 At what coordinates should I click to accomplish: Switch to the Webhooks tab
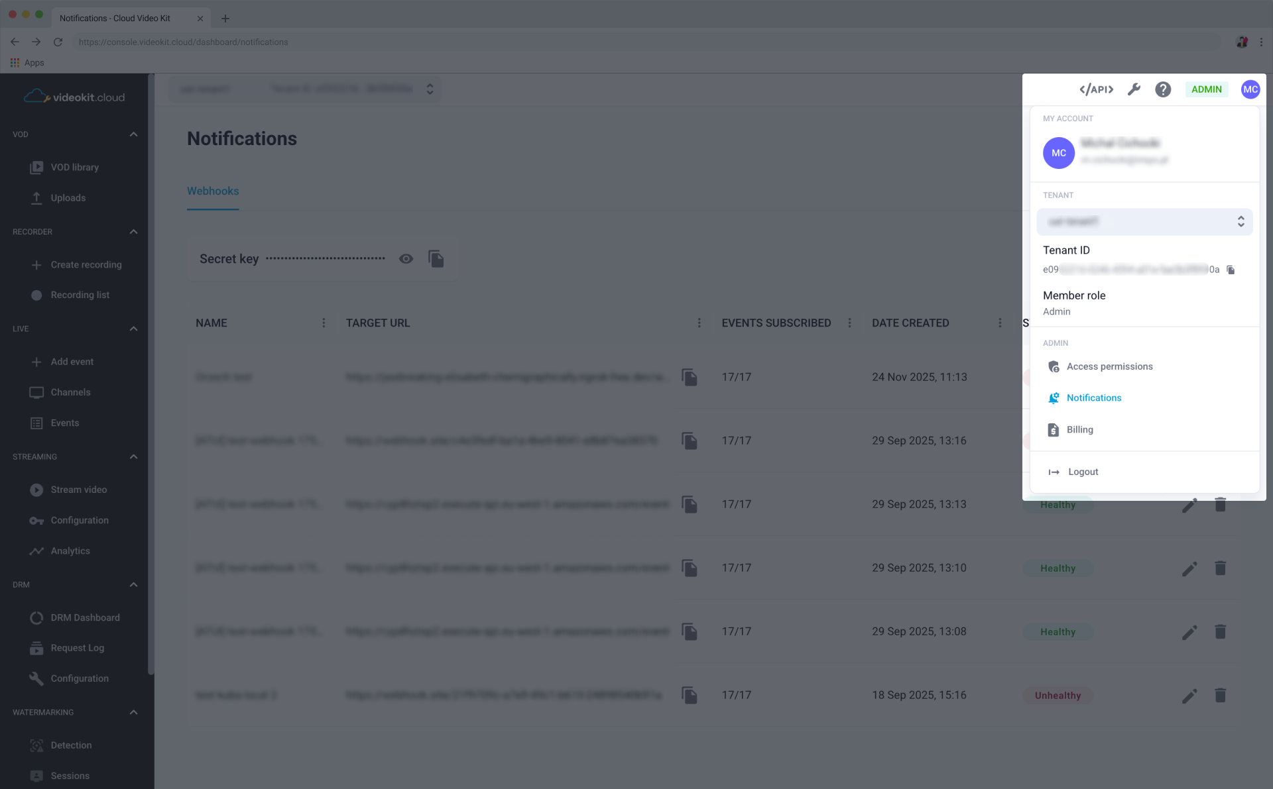coord(212,191)
